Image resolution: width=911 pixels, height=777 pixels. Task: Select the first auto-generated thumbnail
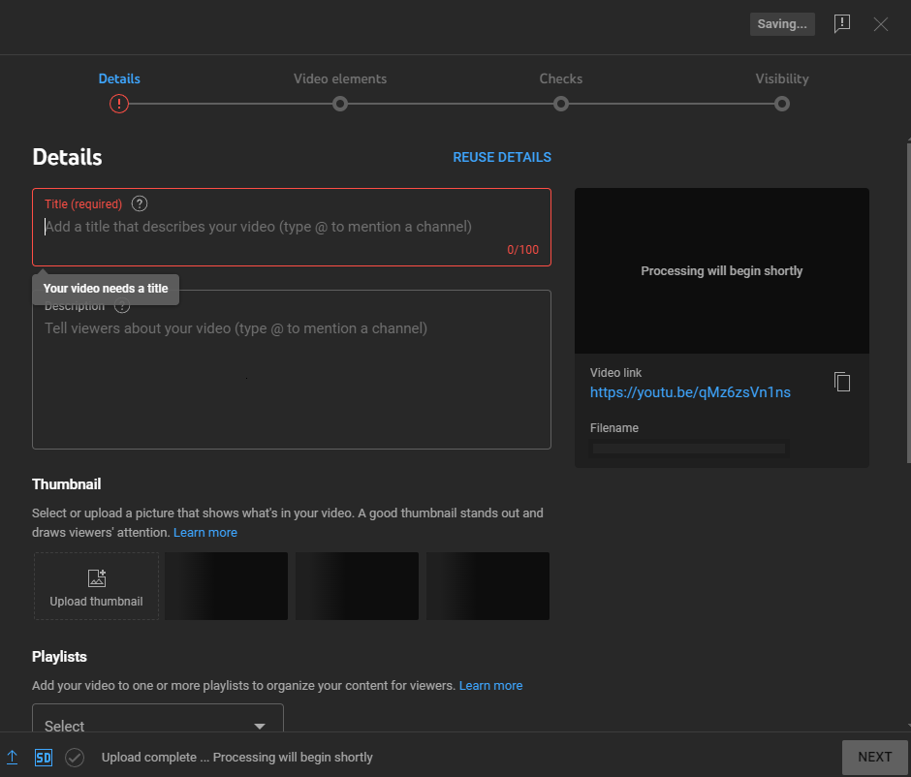pos(226,586)
